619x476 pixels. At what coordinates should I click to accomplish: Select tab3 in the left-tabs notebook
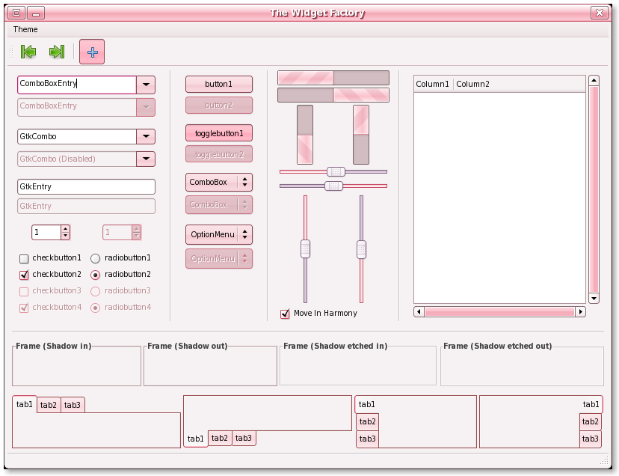tap(367, 439)
